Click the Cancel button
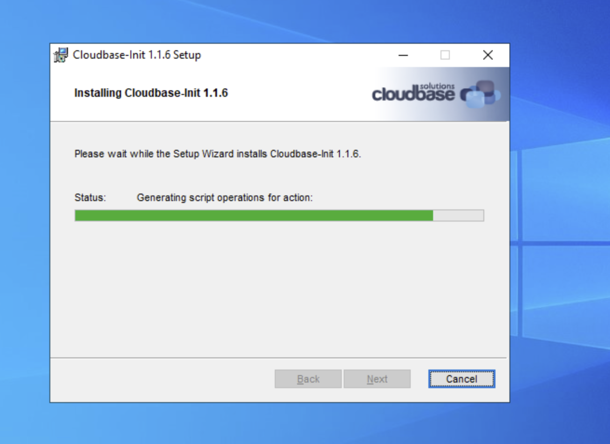The width and height of the screenshot is (610, 444). [461, 379]
